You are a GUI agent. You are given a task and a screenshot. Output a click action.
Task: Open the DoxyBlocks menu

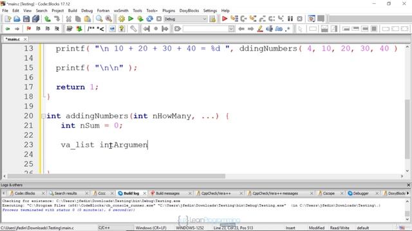[x=189, y=10]
